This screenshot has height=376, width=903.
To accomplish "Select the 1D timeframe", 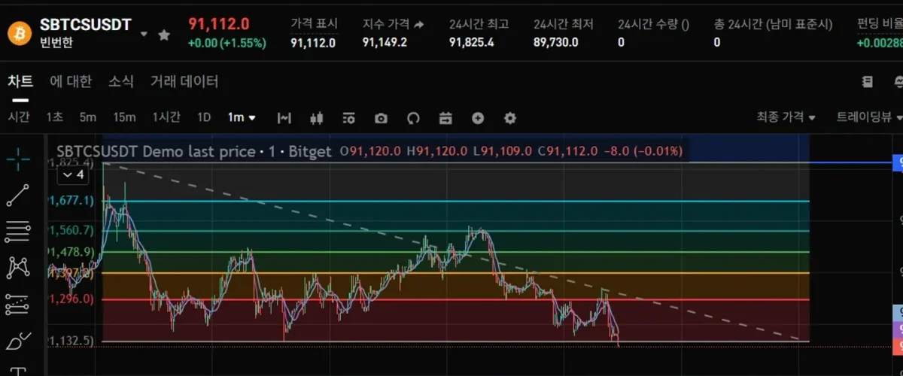I will tap(204, 117).
